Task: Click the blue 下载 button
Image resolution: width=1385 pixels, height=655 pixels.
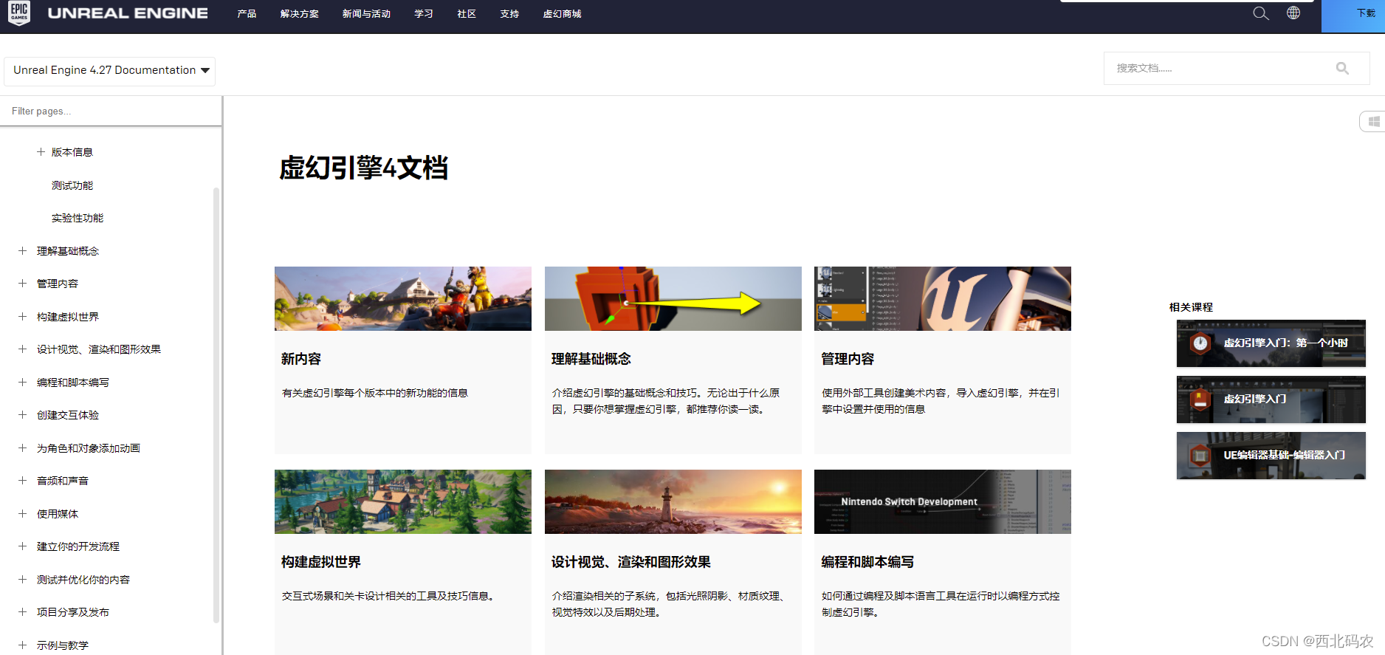Action: click(x=1353, y=16)
